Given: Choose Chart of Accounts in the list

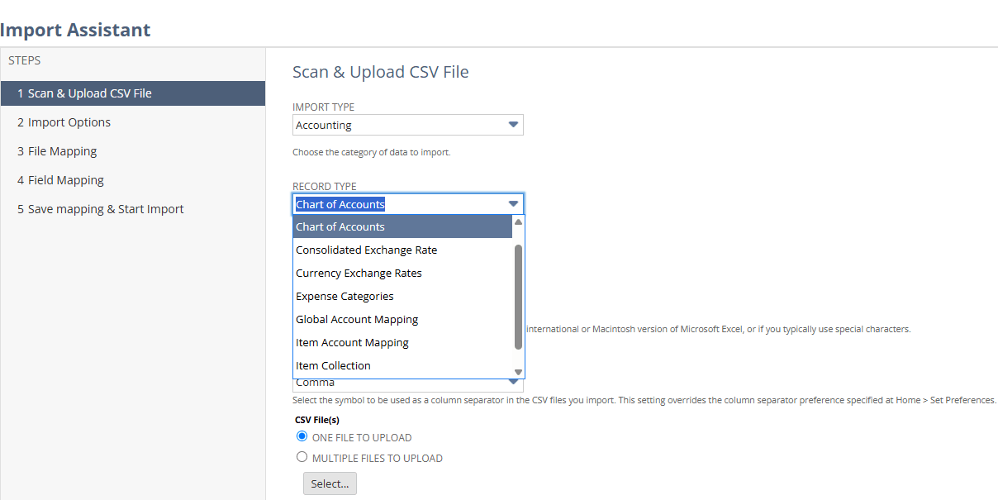Looking at the screenshot, I should pos(403,226).
